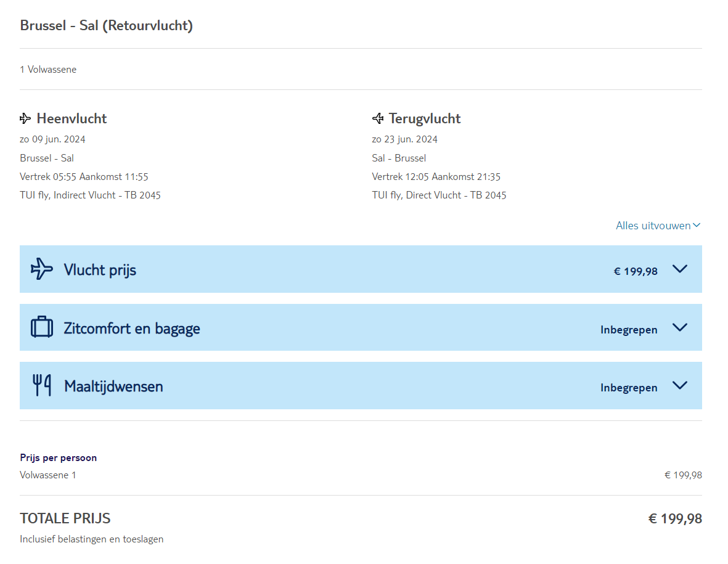728x564 pixels.
Task: Click the fork and knife Maaltijdwensen icon
Action: 42,386
